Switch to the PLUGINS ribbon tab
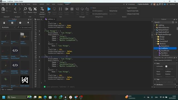This screenshot has height=100, width=178. click(x=60, y=4)
